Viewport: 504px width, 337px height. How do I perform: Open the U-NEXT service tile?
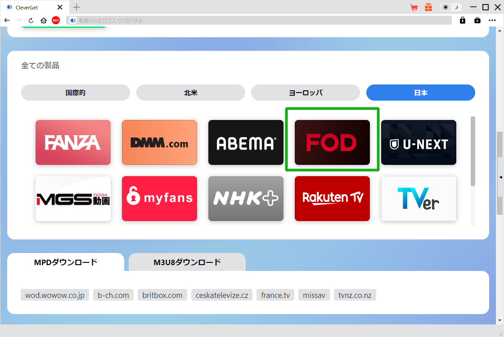coord(418,142)
